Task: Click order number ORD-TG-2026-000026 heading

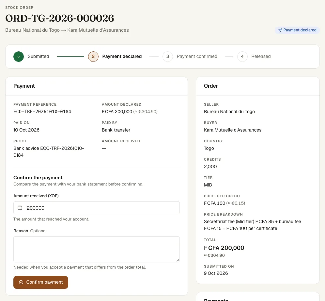Action: 60,18
